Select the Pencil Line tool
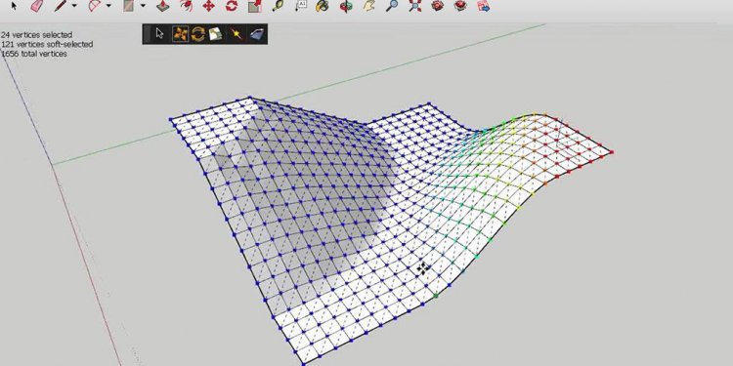733x366 pixels. 61,6
